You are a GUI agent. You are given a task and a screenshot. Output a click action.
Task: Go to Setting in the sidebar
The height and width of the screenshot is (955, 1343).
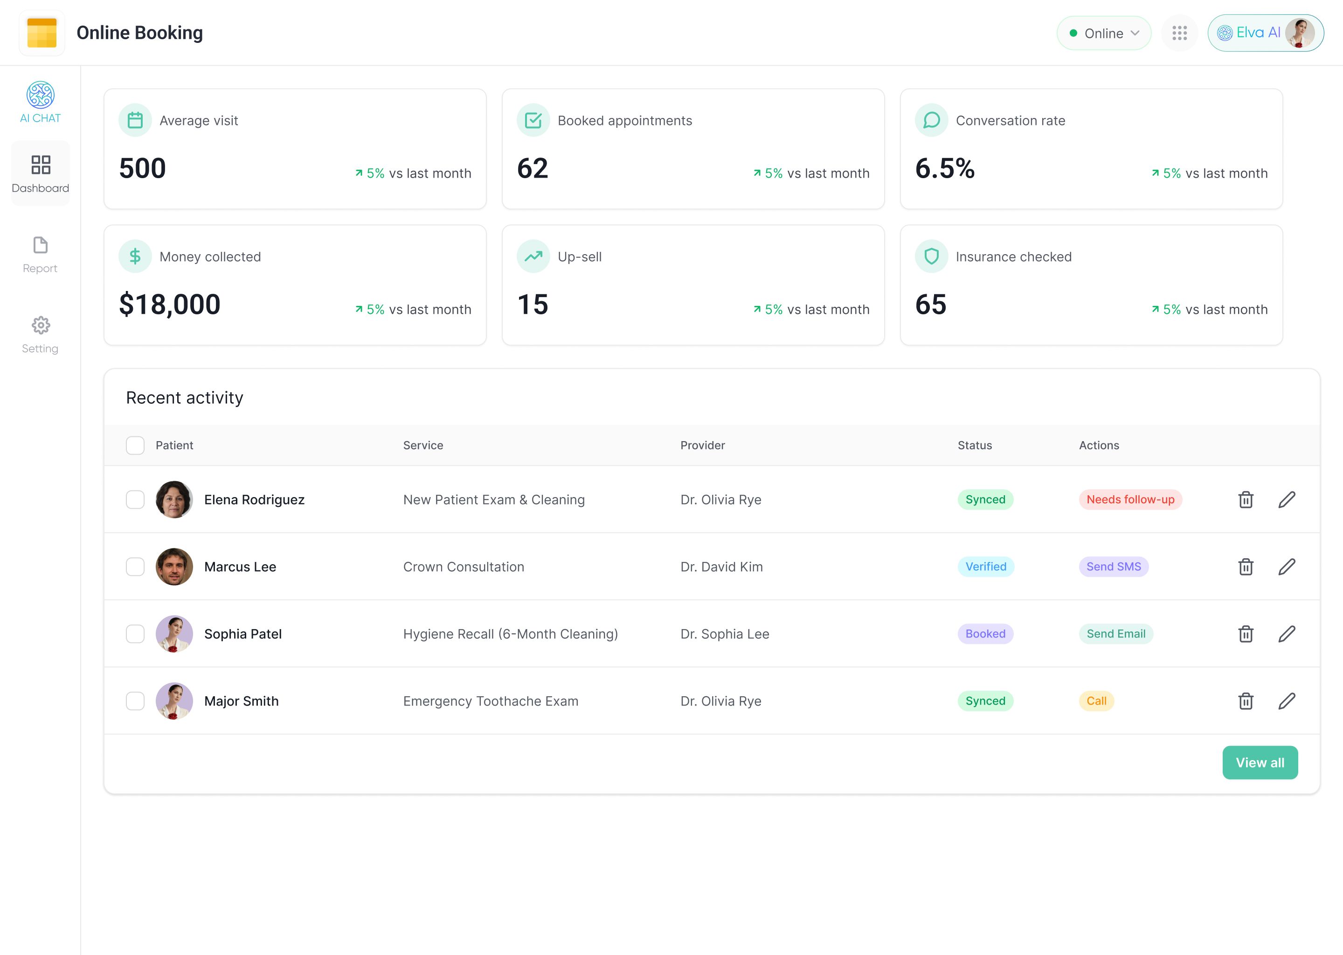40,335
